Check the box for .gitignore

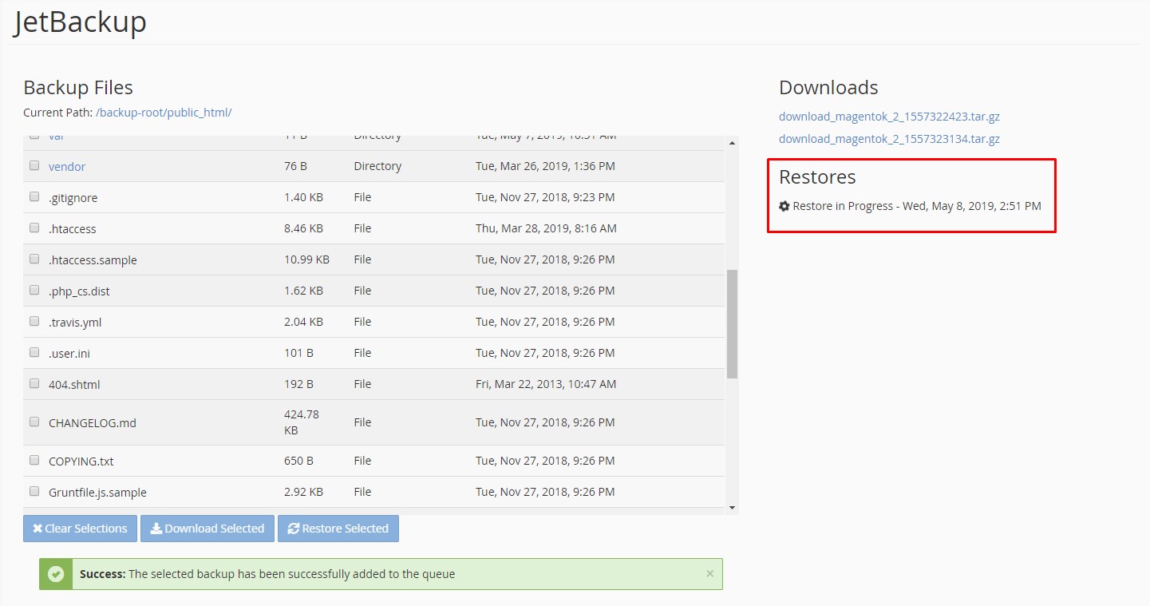tap(34, 196)
